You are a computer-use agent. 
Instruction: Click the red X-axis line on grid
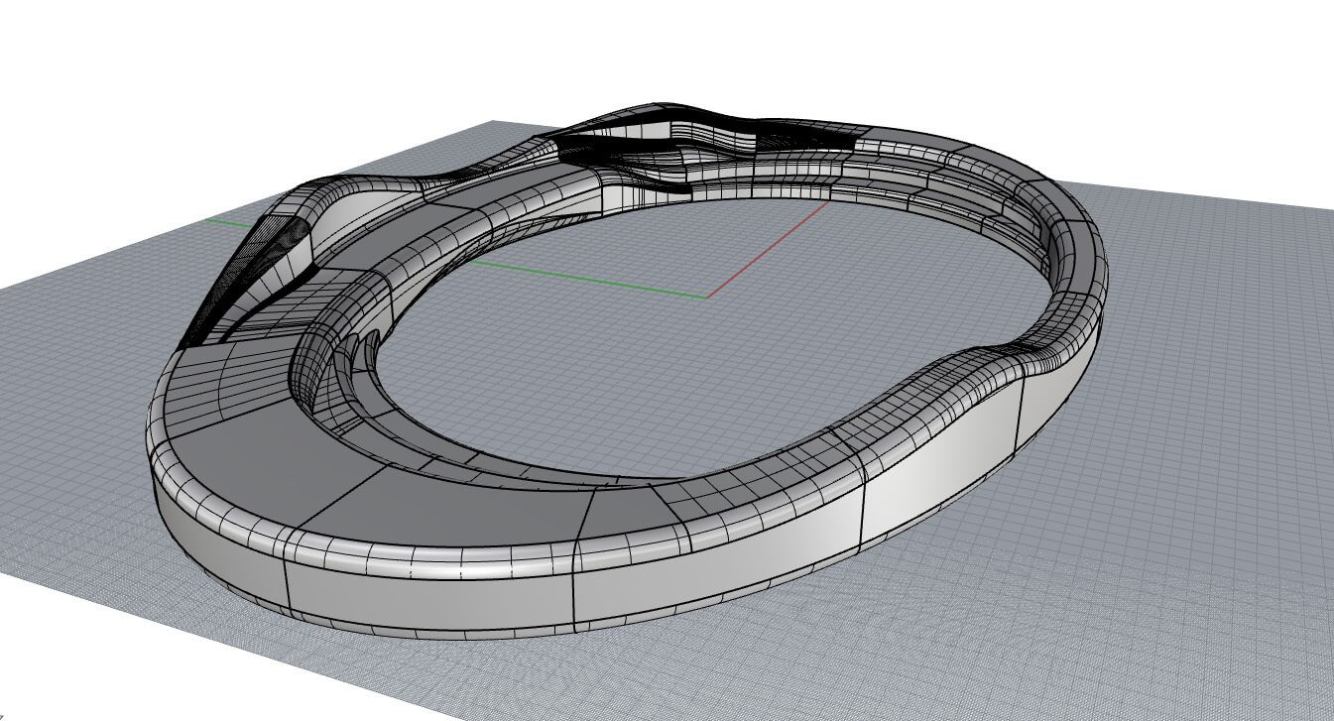(x=769, y=249)
